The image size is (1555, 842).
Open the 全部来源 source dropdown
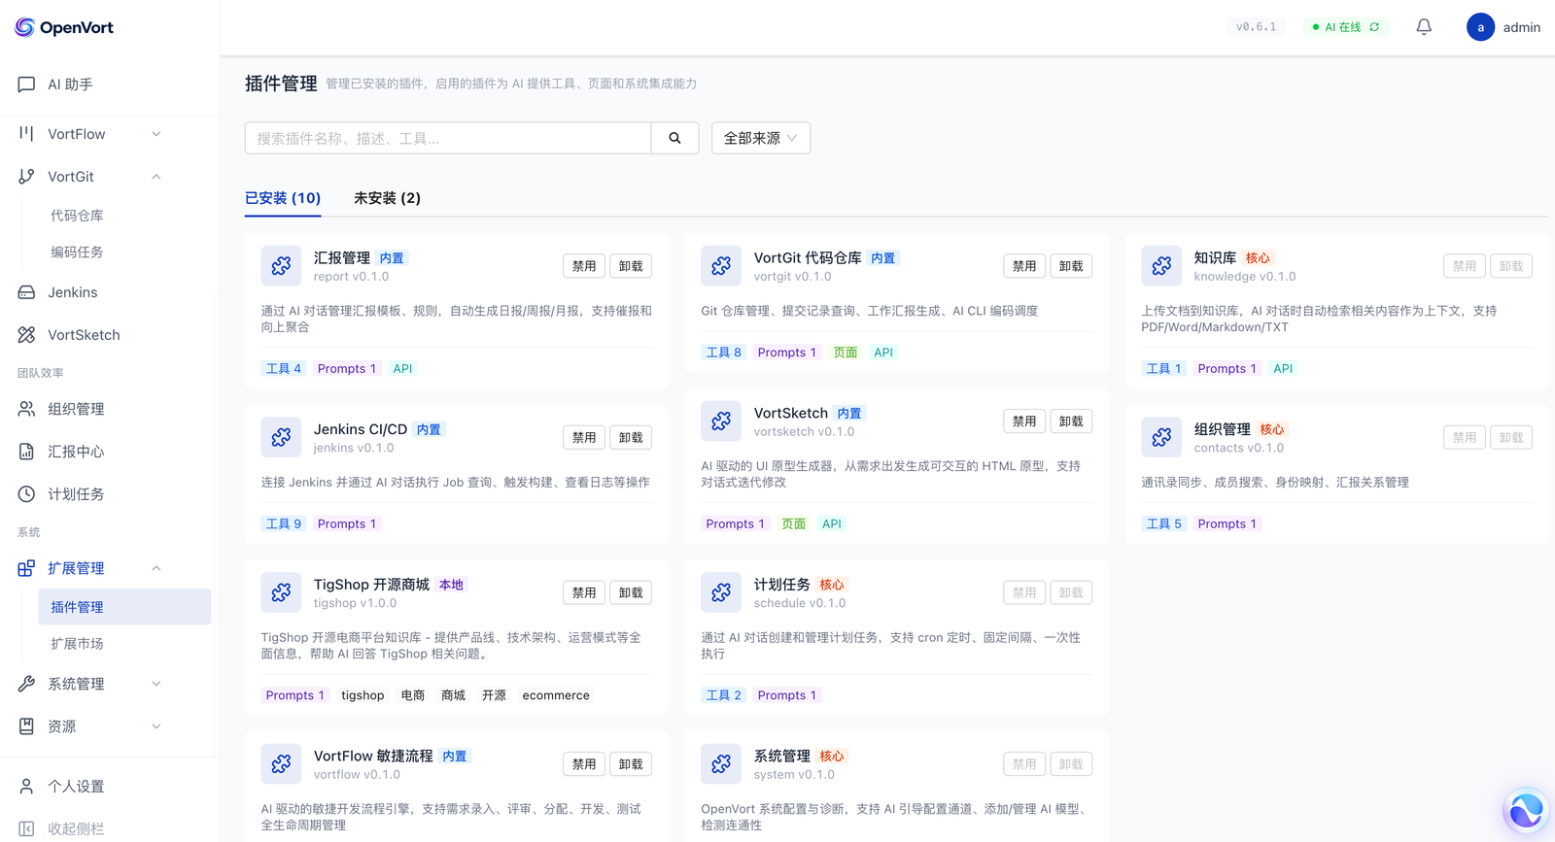[x=760, y=138]
